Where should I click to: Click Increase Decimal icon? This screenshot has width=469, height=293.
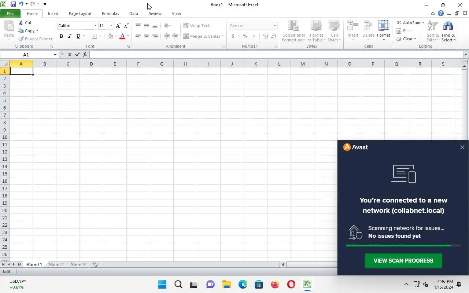(x=265, y=36)
